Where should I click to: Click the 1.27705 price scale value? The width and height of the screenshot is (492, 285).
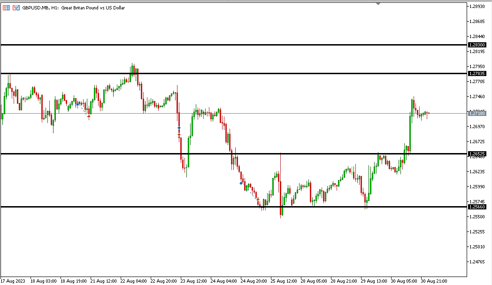tap(477, 82)
